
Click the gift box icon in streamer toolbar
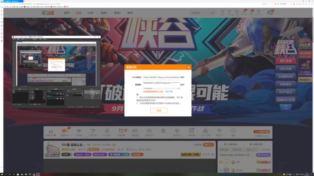coord(163,131)
